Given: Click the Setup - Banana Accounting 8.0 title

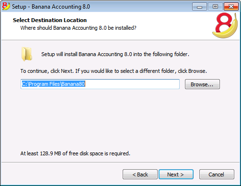Looking at the screenshot, I should tap(51, 7).
